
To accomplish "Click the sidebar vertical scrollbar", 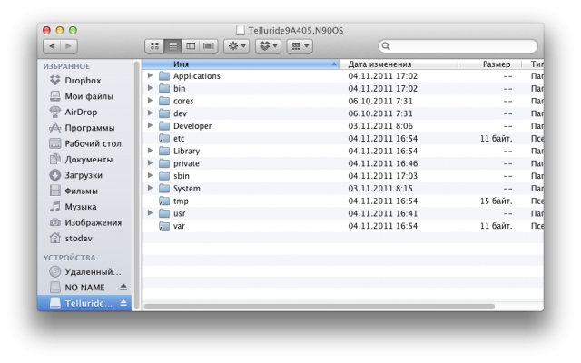I will pos(136,185).
